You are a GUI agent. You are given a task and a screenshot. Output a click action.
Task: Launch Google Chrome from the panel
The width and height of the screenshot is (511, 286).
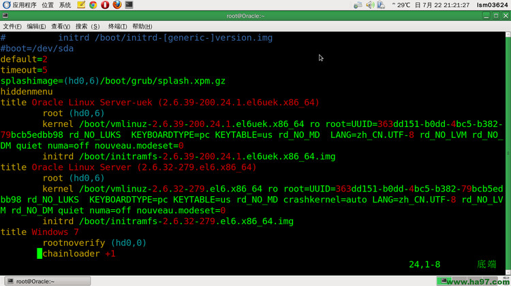tap(93, 5)
